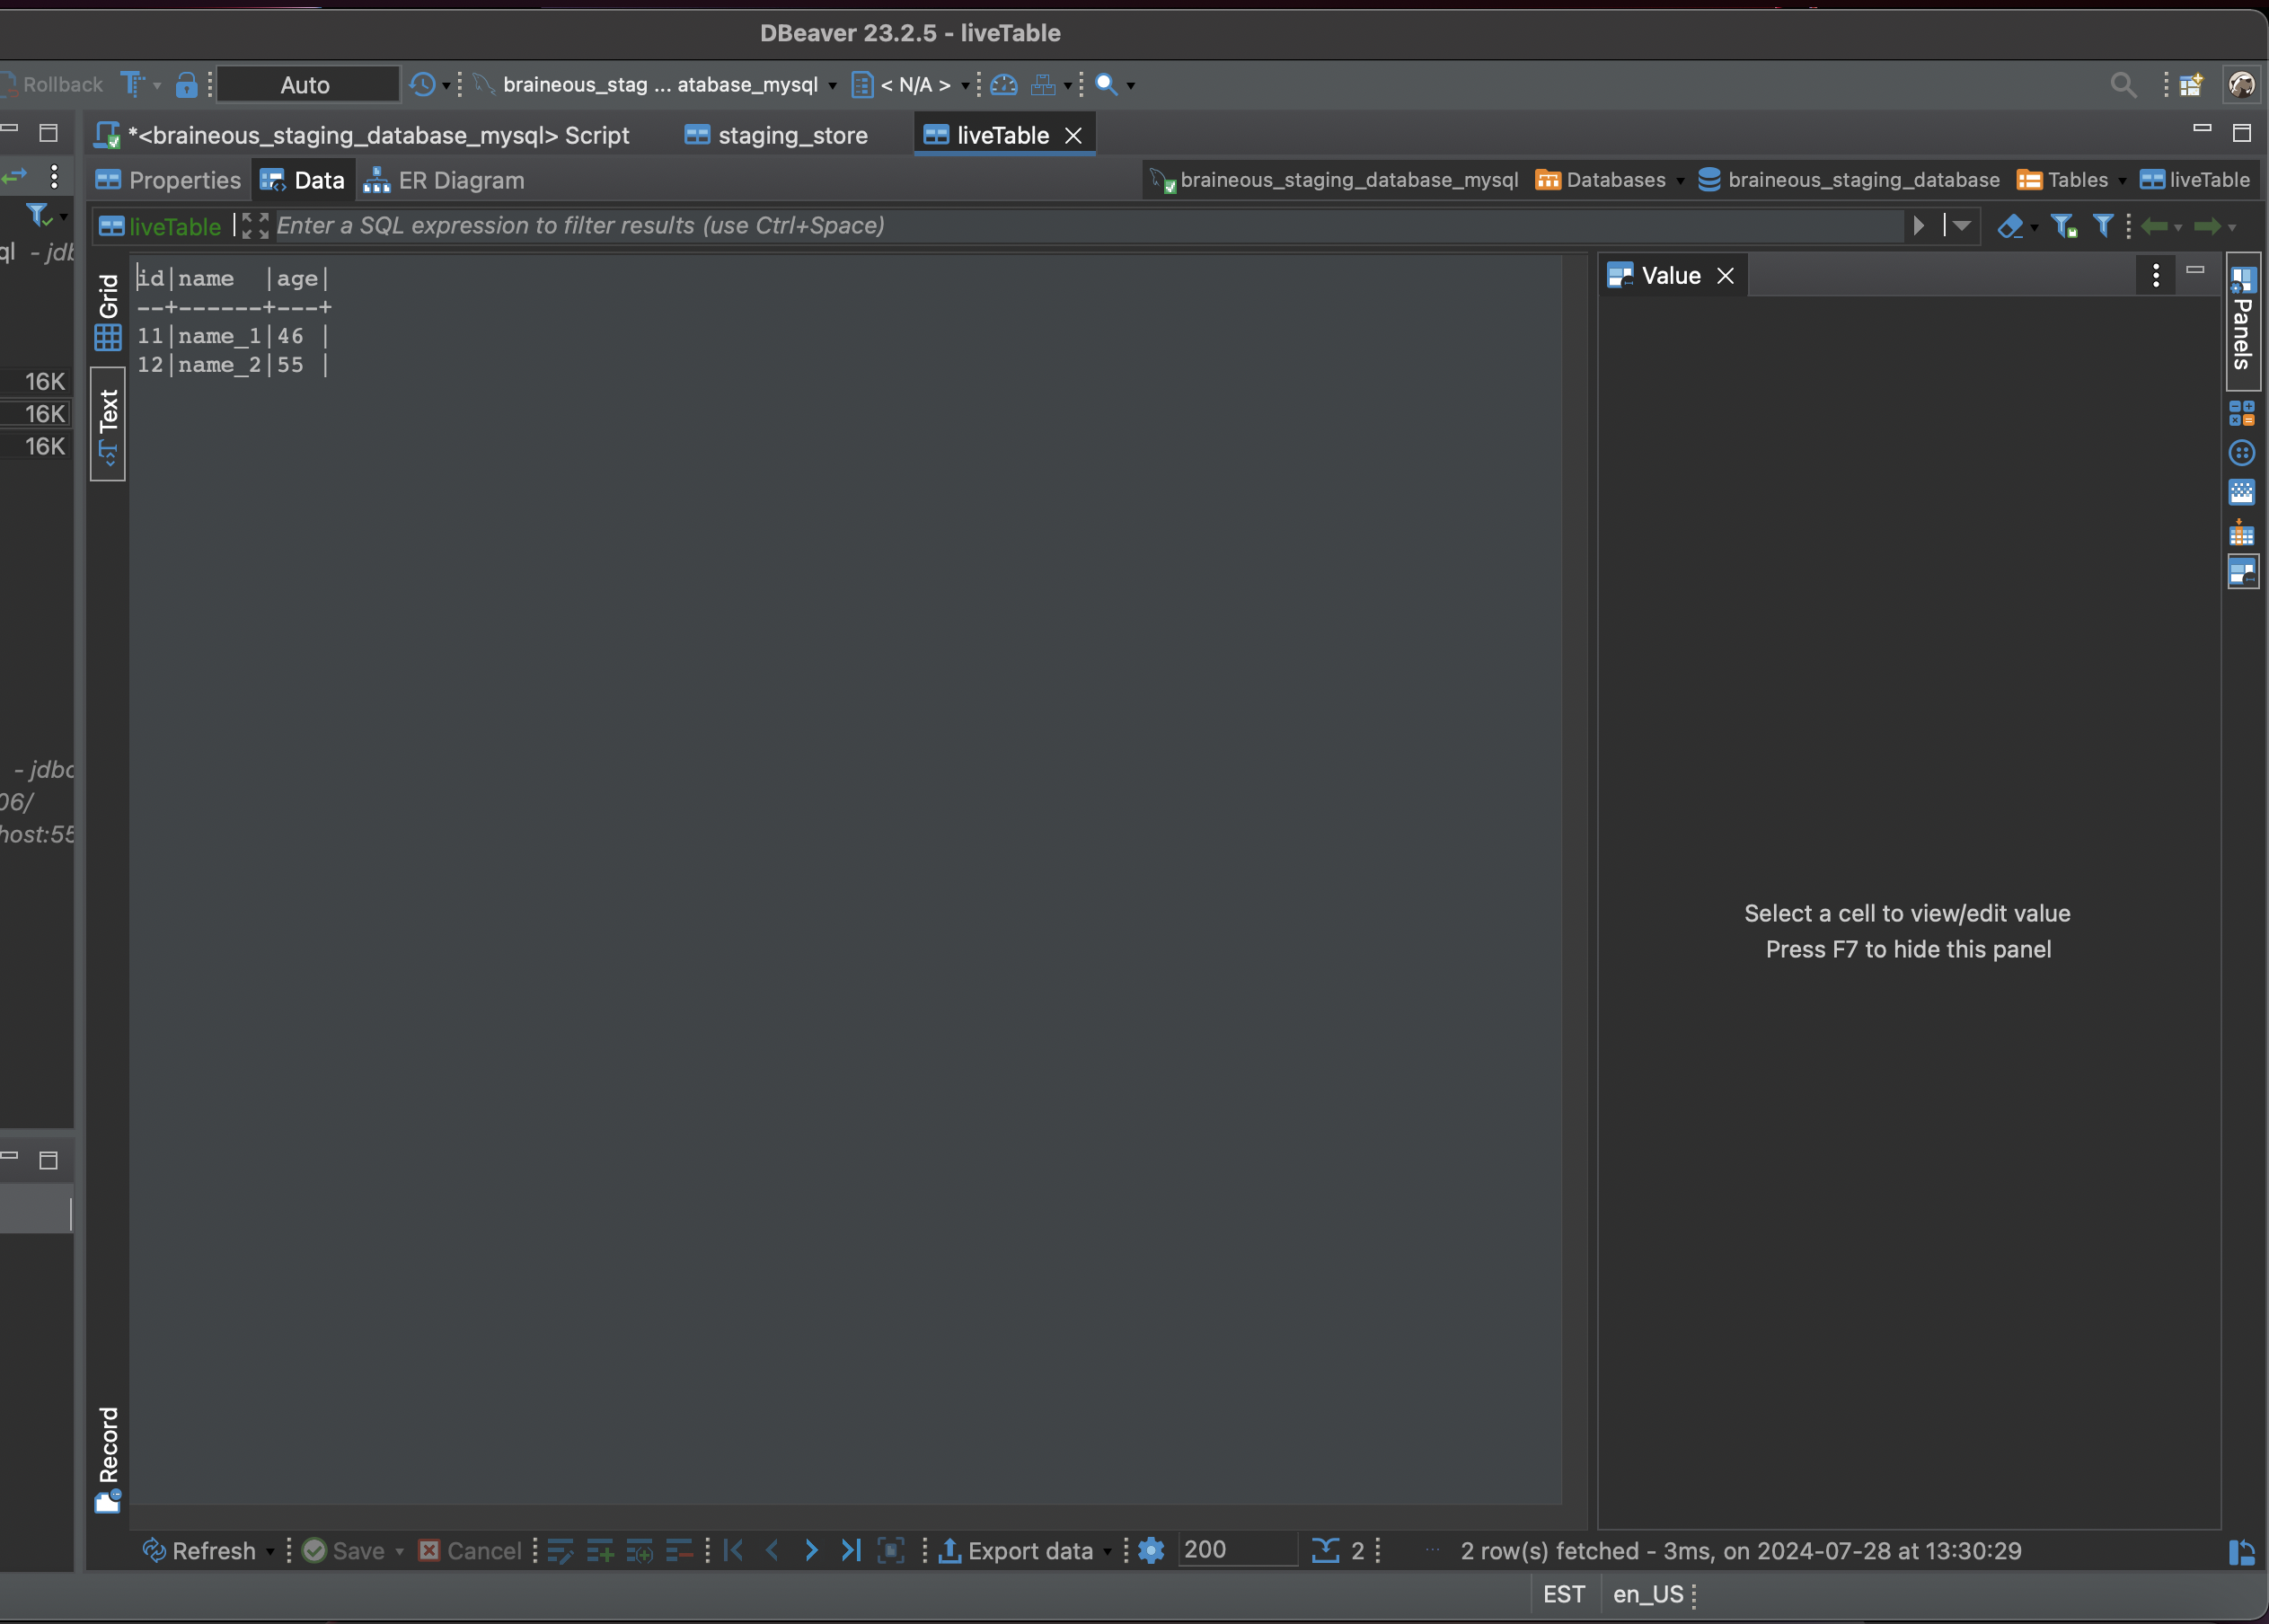Go to the next row
2269x1624 pixels.
[811, 1551]
